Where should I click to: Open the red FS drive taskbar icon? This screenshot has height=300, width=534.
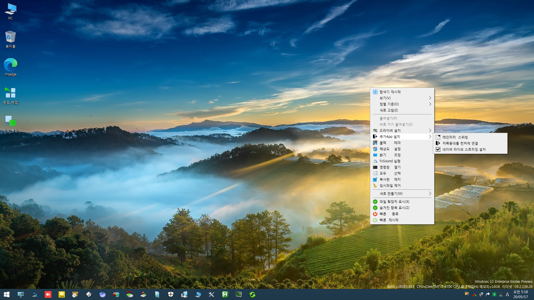130,294
